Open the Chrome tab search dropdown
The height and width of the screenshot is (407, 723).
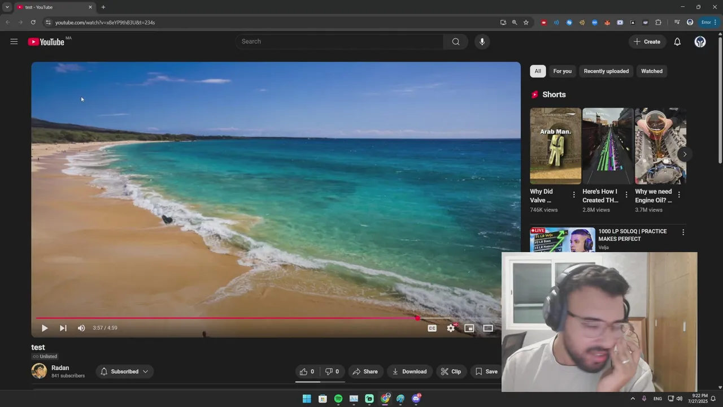point(7,7)
